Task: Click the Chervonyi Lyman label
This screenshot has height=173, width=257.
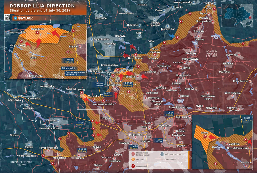Action: tap(157, 102)
